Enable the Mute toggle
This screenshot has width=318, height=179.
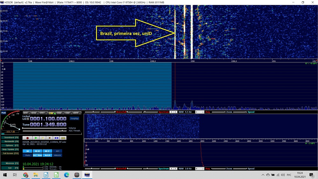click(x=28, y=155)
